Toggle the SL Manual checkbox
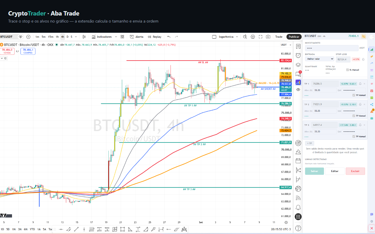The image size is (375, 234). [347, 70]
